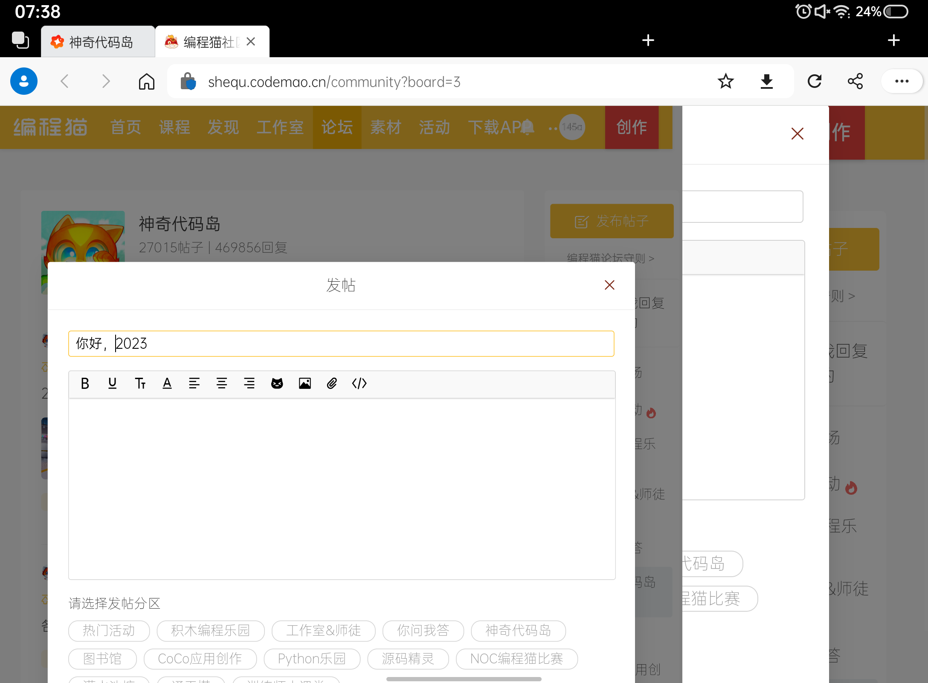Reload the current page
Image resolution: width=928 pixels, height=683 pixels.
point(815,81)
